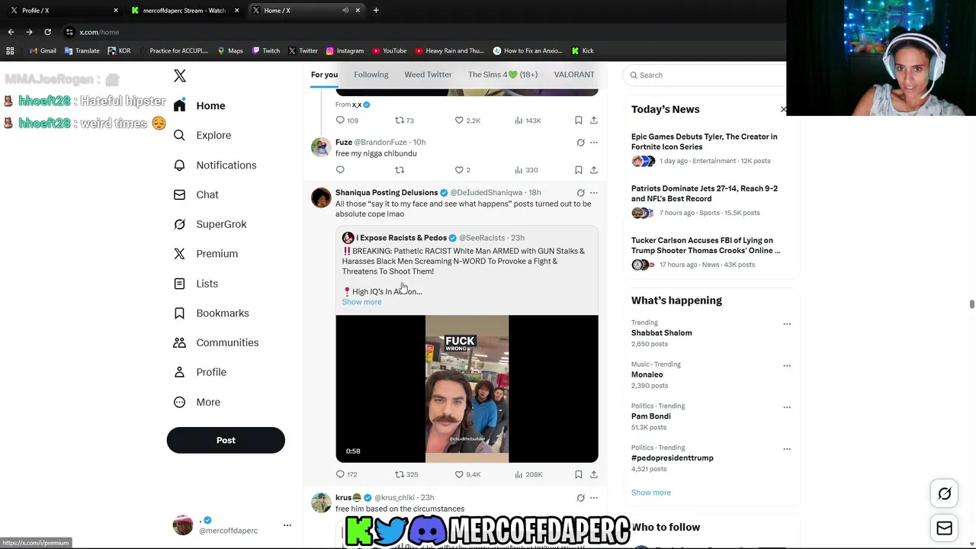
Task: Open Chat in sidebar
Action: pos(197,194)
